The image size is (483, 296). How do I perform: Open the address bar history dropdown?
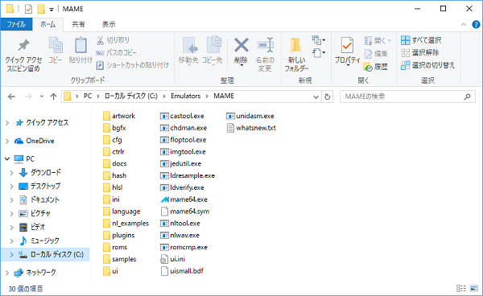point(316,97)
